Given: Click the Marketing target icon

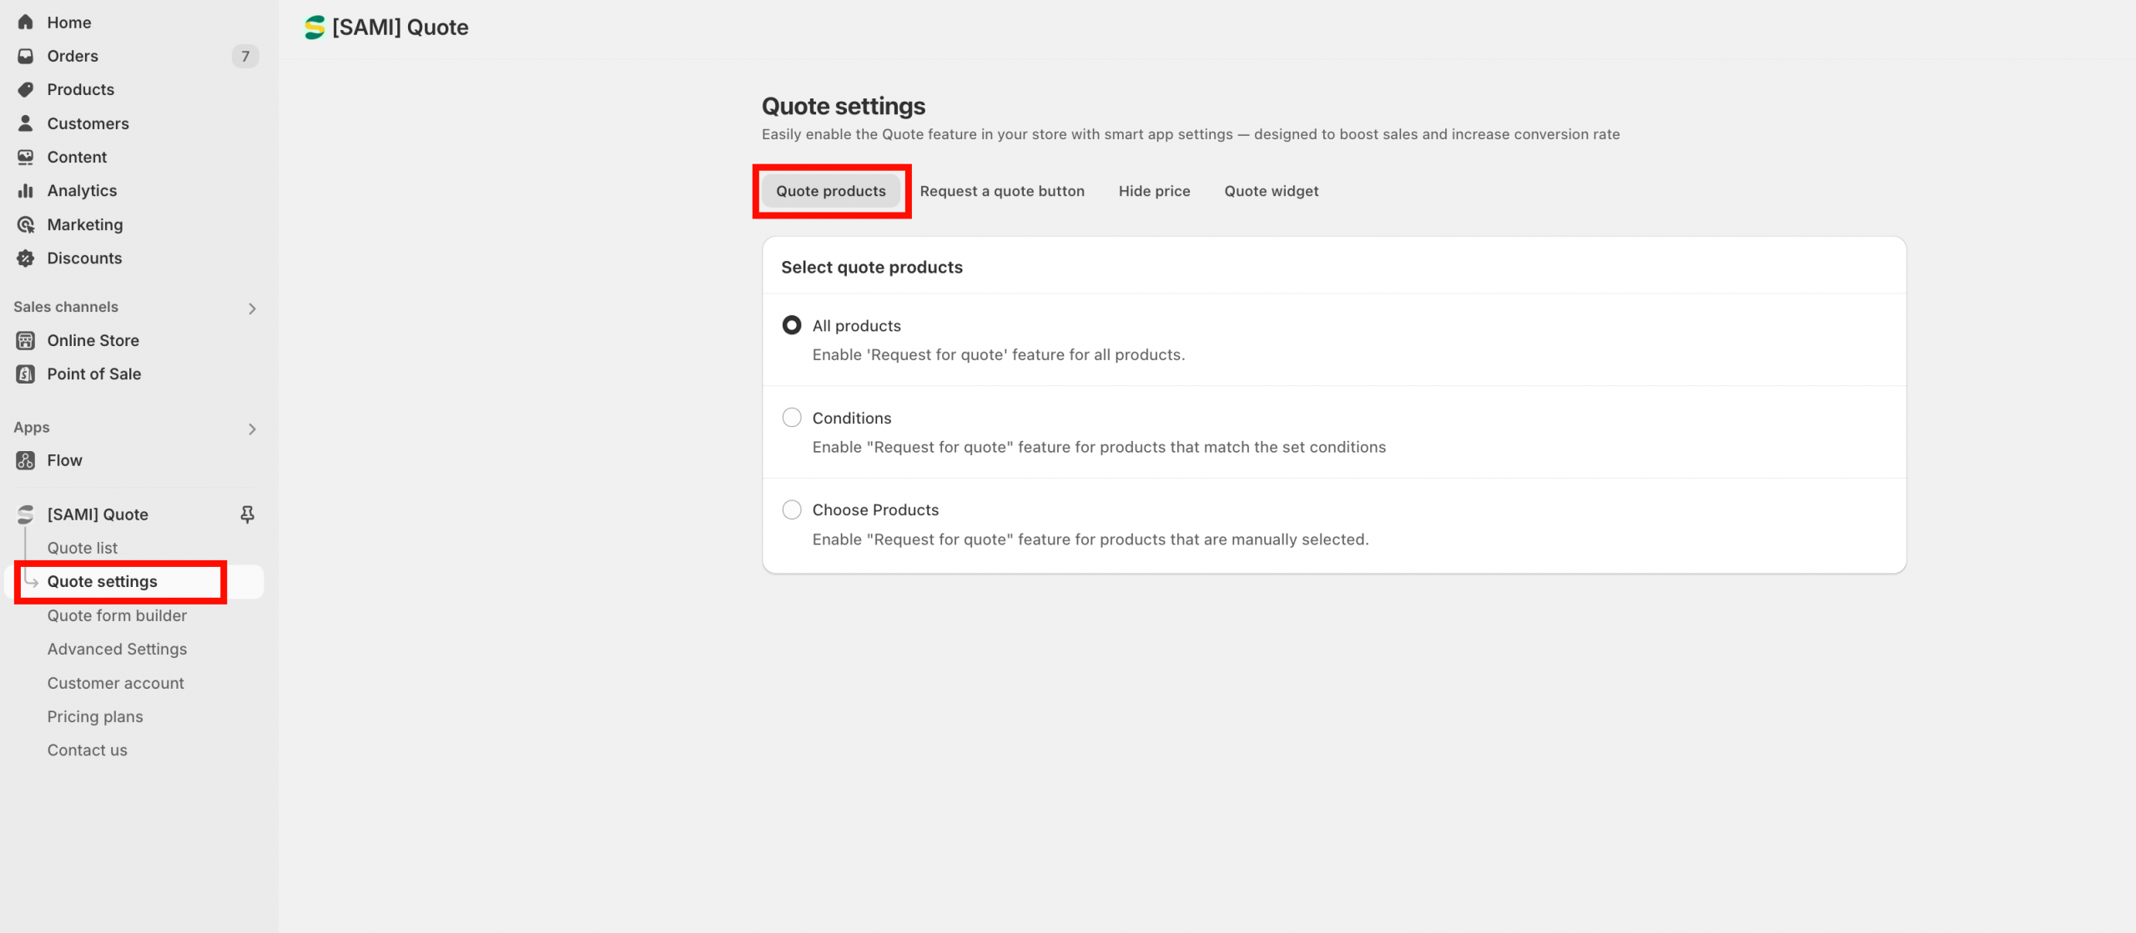Looking at the screenshot, I should pyautogui.click(x=25, y=224).
